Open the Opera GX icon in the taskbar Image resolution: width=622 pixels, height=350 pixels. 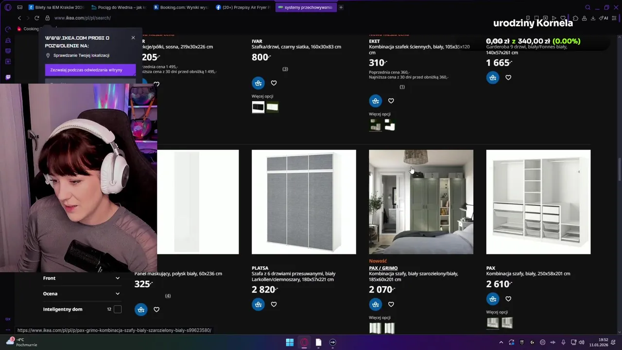(x=304, y=342)
